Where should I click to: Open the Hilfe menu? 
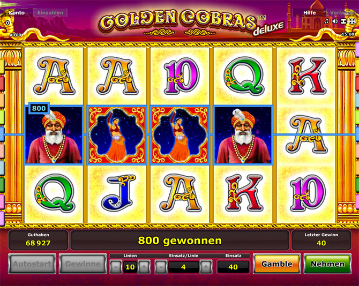click(x=309, y=13)
